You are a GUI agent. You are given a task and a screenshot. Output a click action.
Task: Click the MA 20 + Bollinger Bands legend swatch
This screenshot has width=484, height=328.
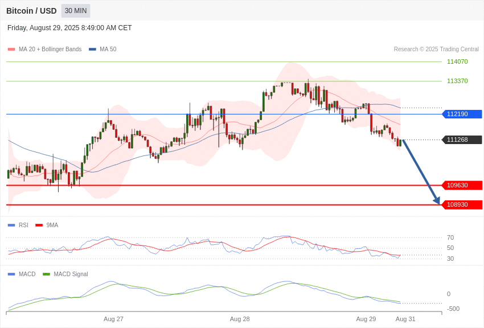pyautogui.click(x=11, y=50)
